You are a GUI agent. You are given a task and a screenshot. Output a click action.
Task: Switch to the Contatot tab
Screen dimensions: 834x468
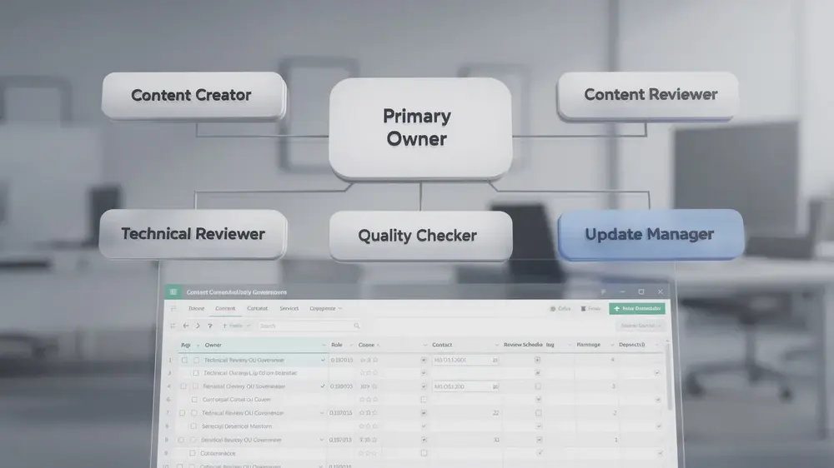tap(258, 308)
